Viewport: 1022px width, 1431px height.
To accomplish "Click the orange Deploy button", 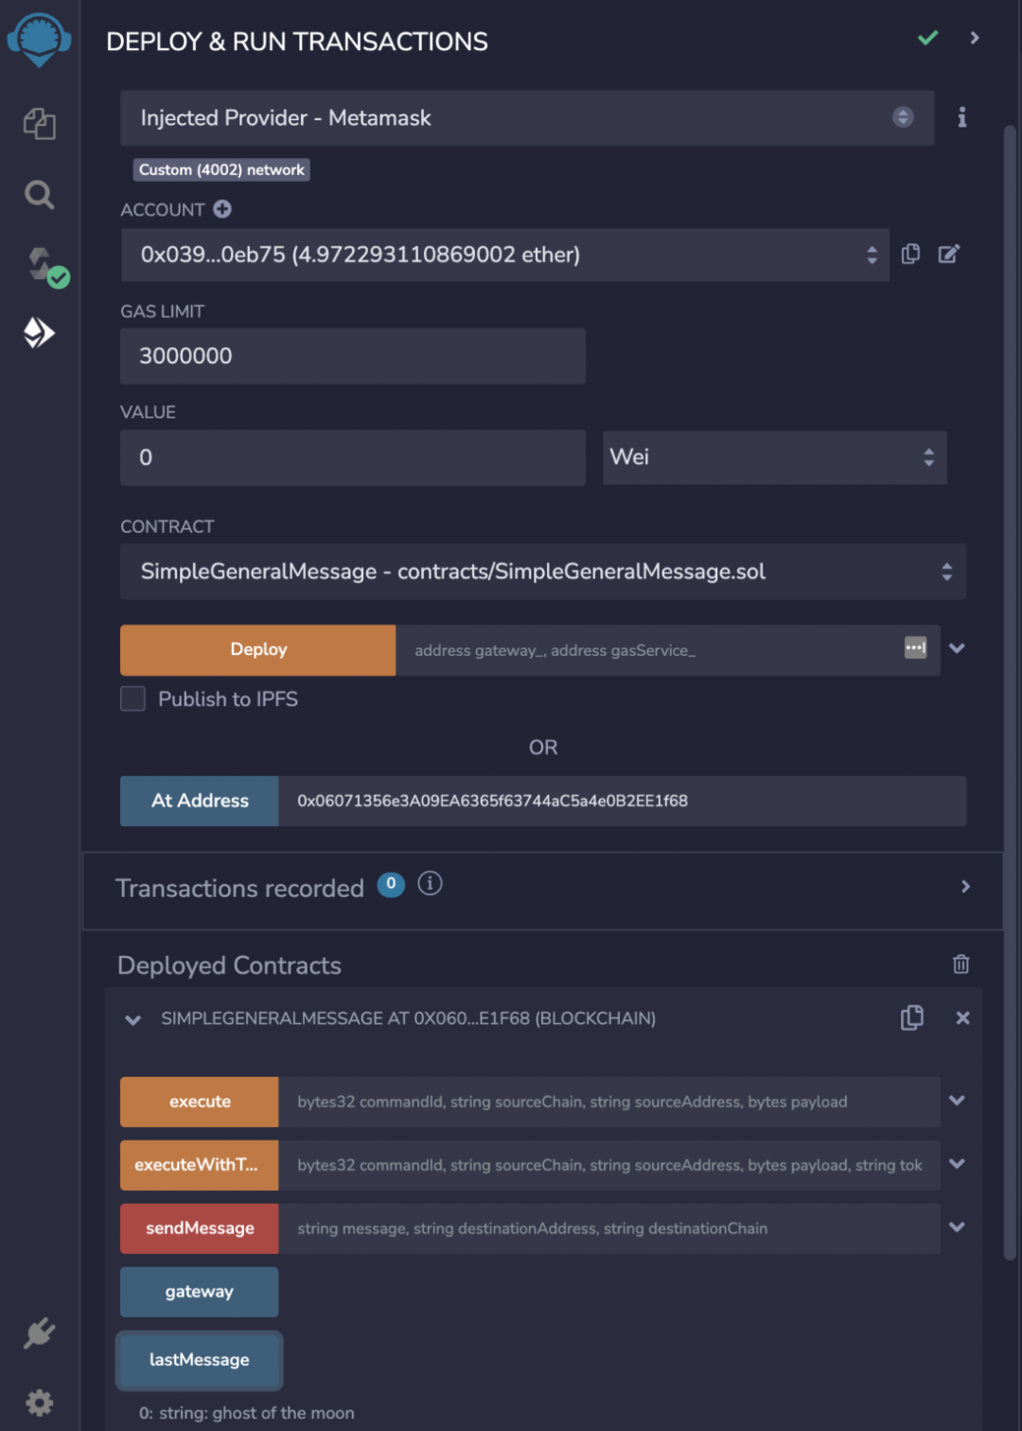I will 257,650.
